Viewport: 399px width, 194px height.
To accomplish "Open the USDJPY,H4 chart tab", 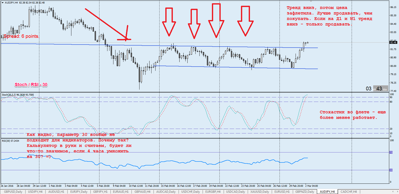I will pyautogui.click(x=35, y=192).
